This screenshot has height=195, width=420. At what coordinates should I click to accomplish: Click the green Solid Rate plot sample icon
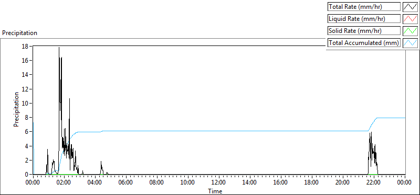[x=411, y=31]
